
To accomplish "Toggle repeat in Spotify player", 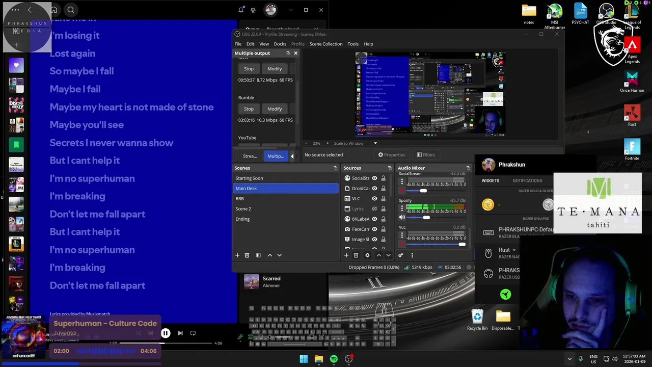I will [193, 333].
